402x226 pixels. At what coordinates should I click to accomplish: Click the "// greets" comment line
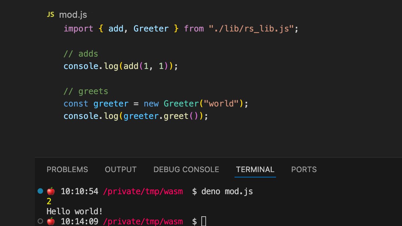(x=86, y=91)
